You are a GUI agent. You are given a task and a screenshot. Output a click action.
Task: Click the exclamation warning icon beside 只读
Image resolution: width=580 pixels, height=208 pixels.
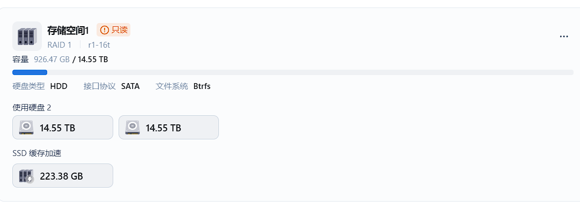pos(105,30)
